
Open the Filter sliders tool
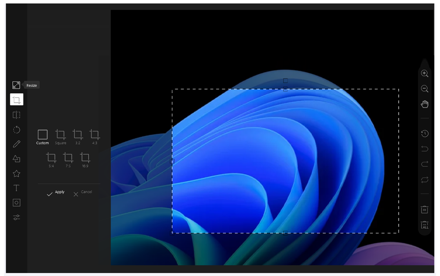[x=16, y=217]
